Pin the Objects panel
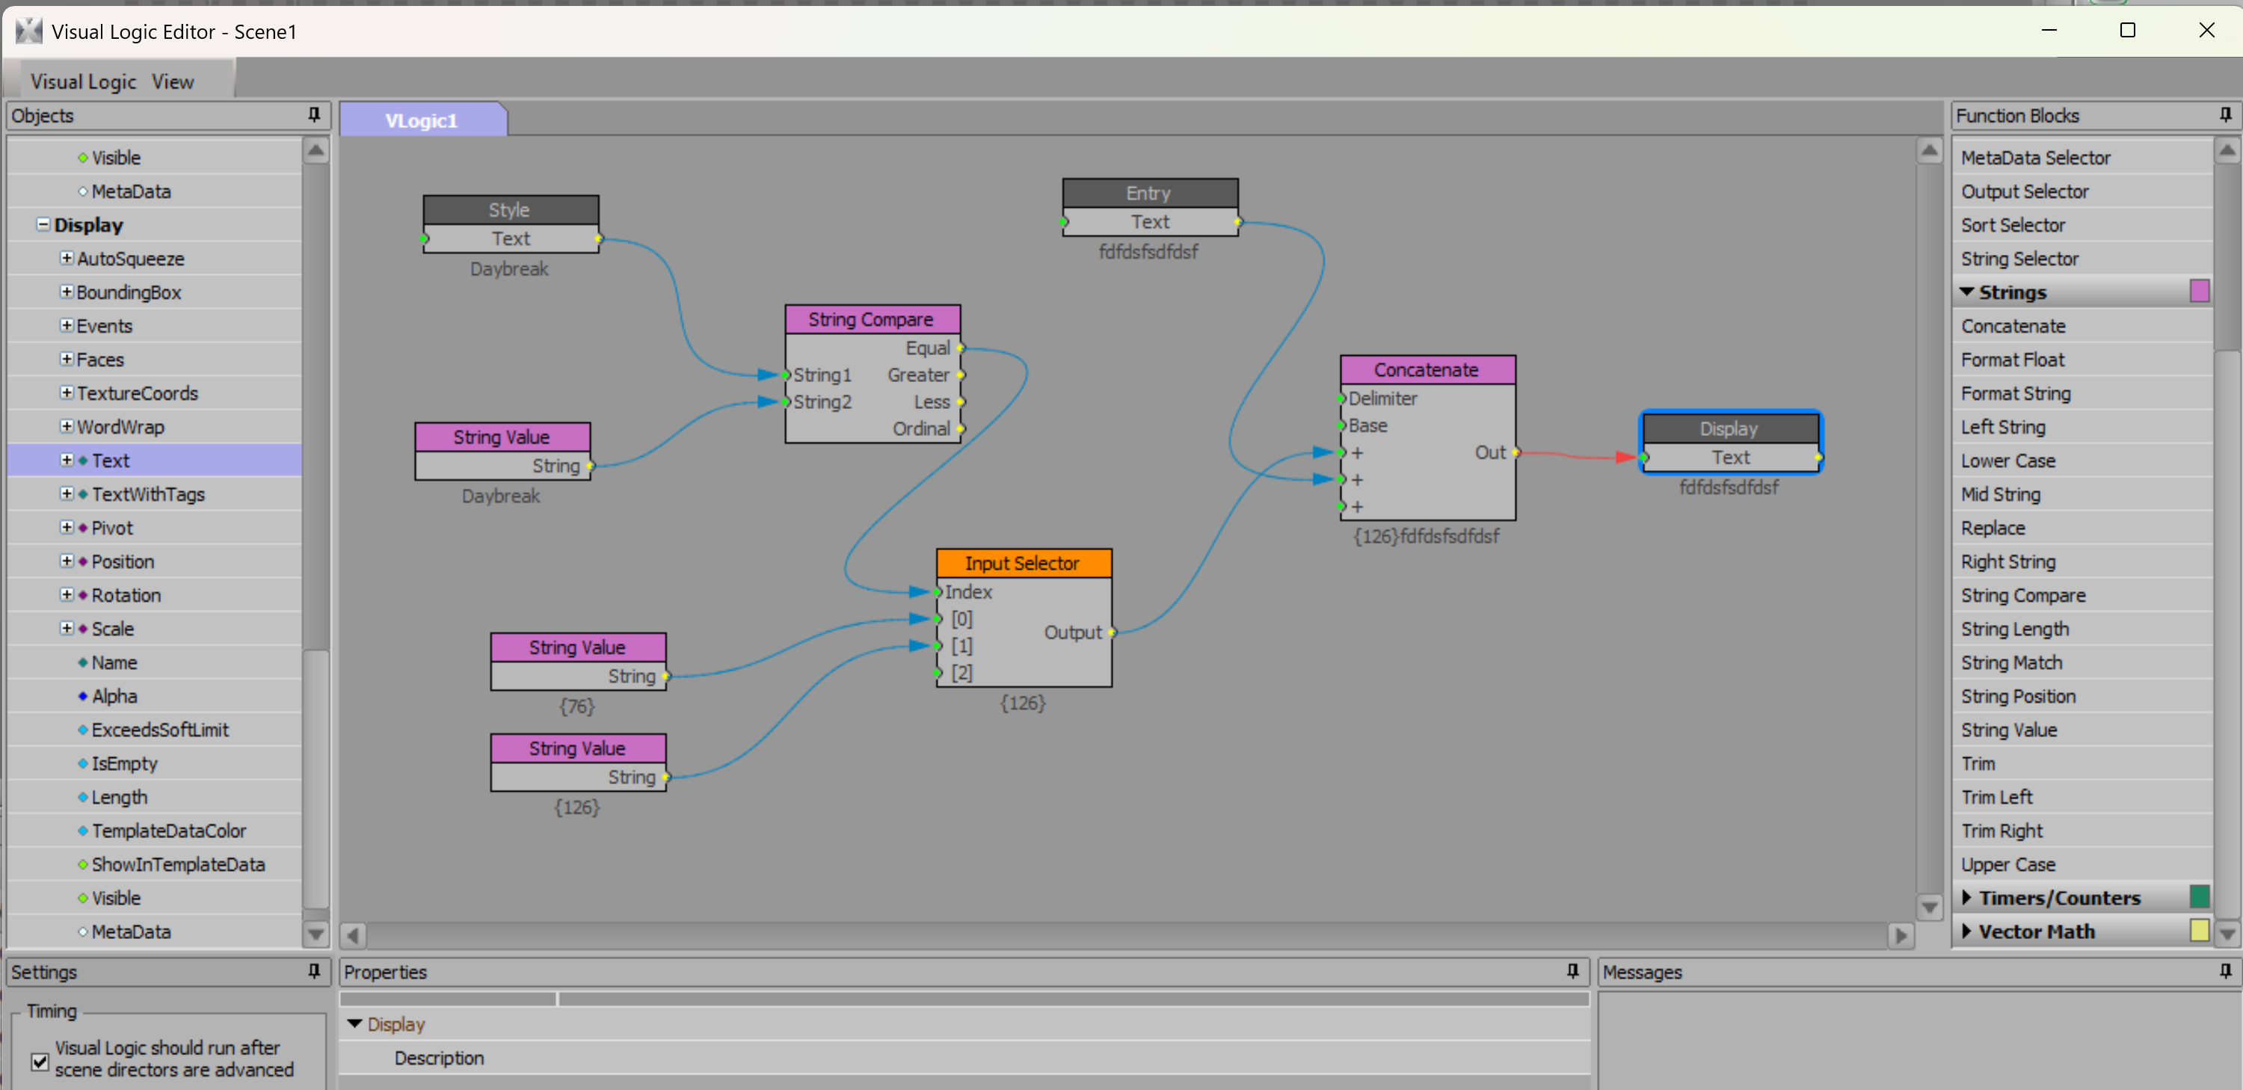 (313, 115)
